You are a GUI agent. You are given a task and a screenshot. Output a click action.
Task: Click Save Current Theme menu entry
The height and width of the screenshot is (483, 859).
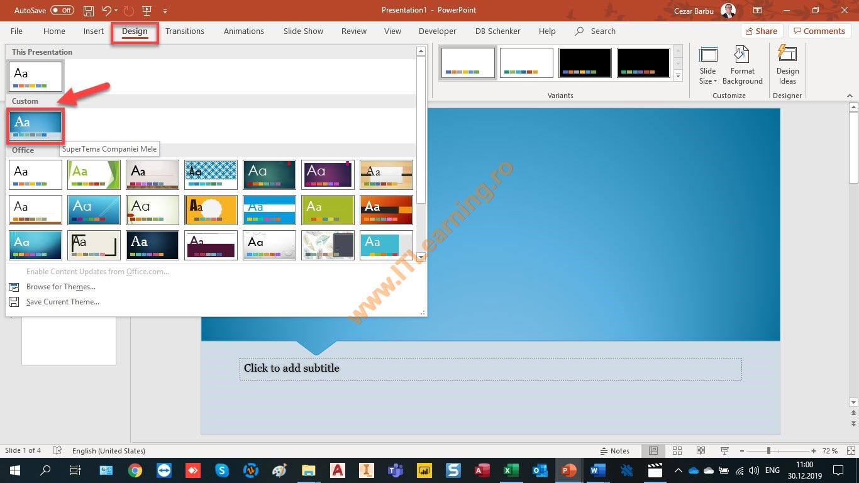click(x=62, y=302)
